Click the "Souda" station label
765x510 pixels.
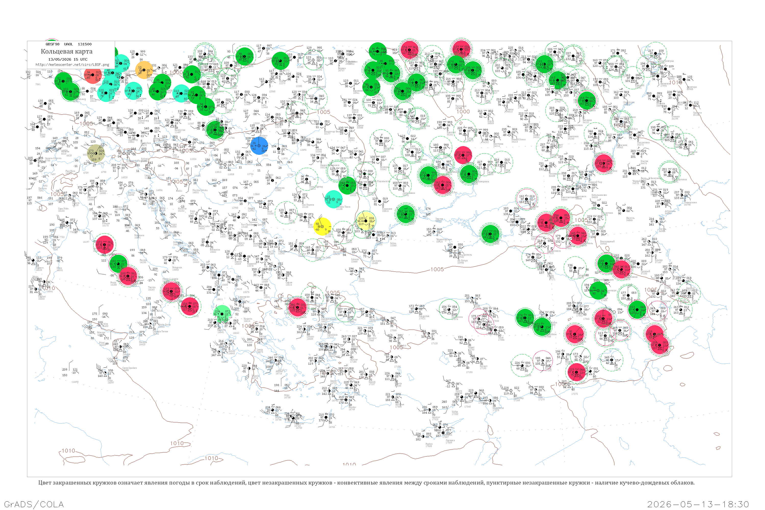[x=278, y=417]
